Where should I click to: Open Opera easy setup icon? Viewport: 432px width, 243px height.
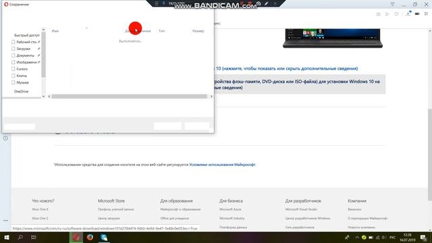(426, 13)
